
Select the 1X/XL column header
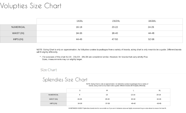80,21
